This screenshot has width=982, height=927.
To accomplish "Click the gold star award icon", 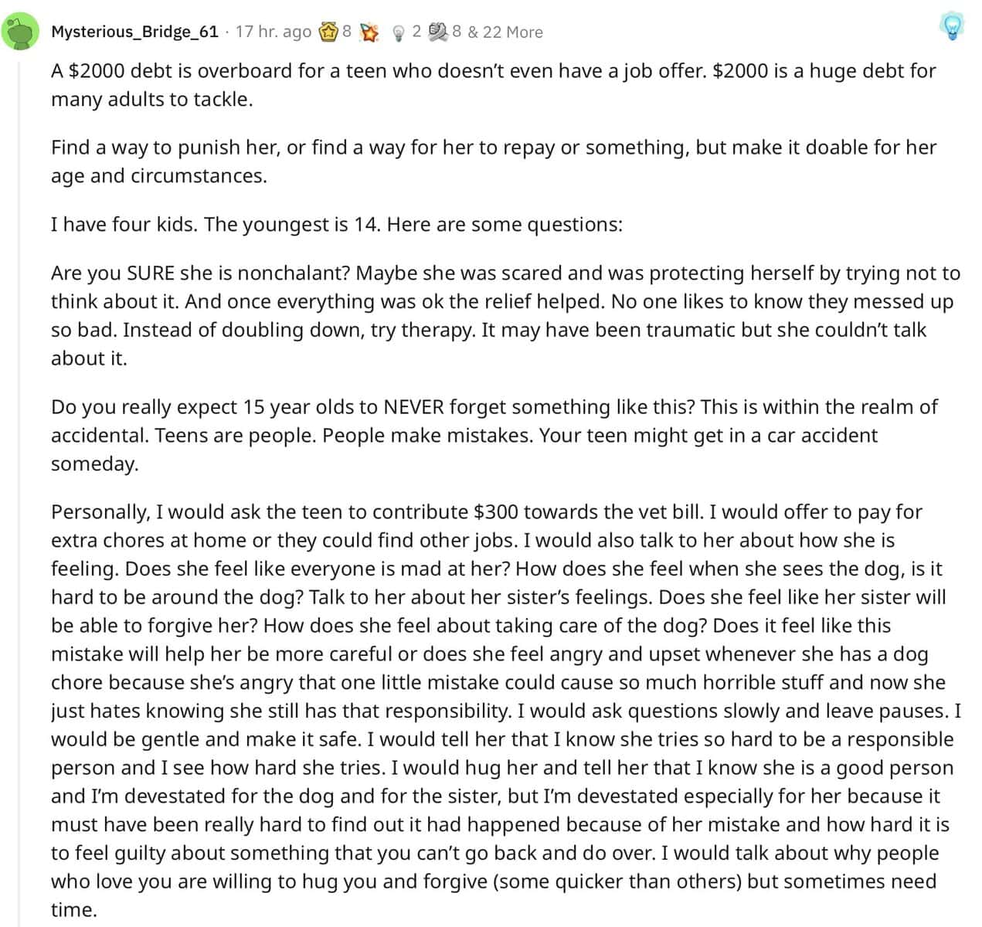I will point(328,32).
